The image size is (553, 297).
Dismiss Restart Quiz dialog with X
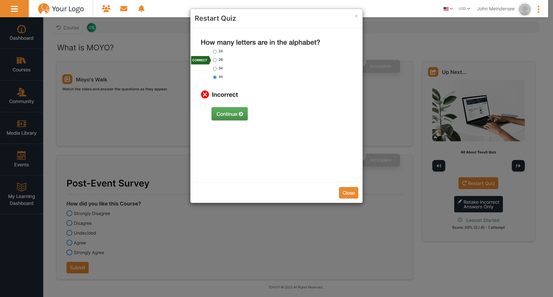coord(356,16)
